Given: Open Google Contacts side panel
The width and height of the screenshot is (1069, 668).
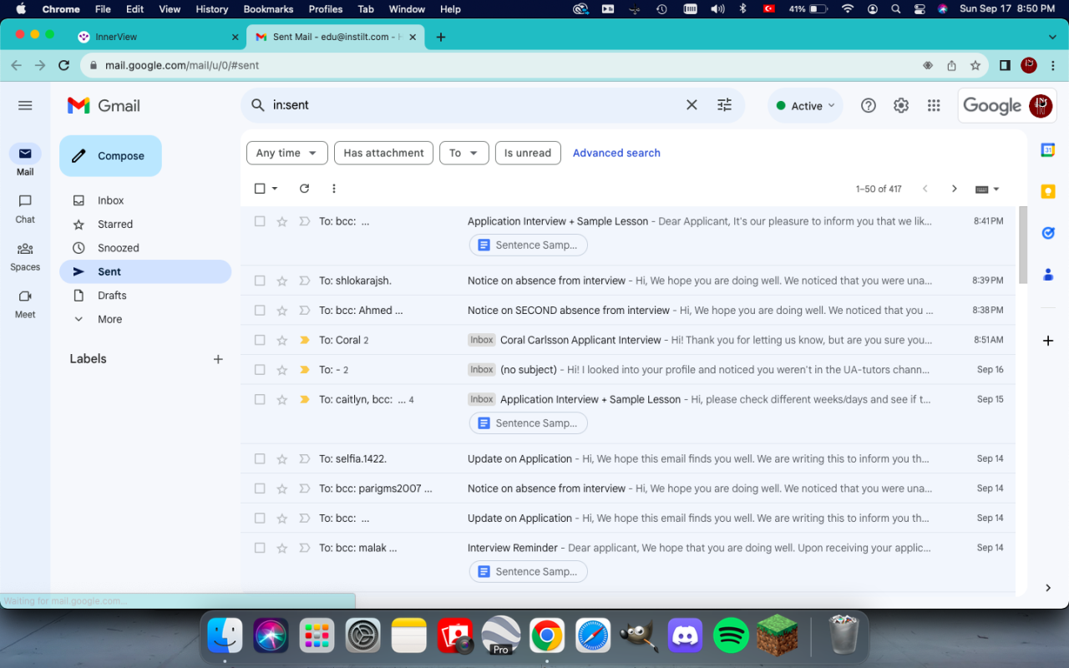Looking at the screenshot, I should click(x=1048, y=274).
